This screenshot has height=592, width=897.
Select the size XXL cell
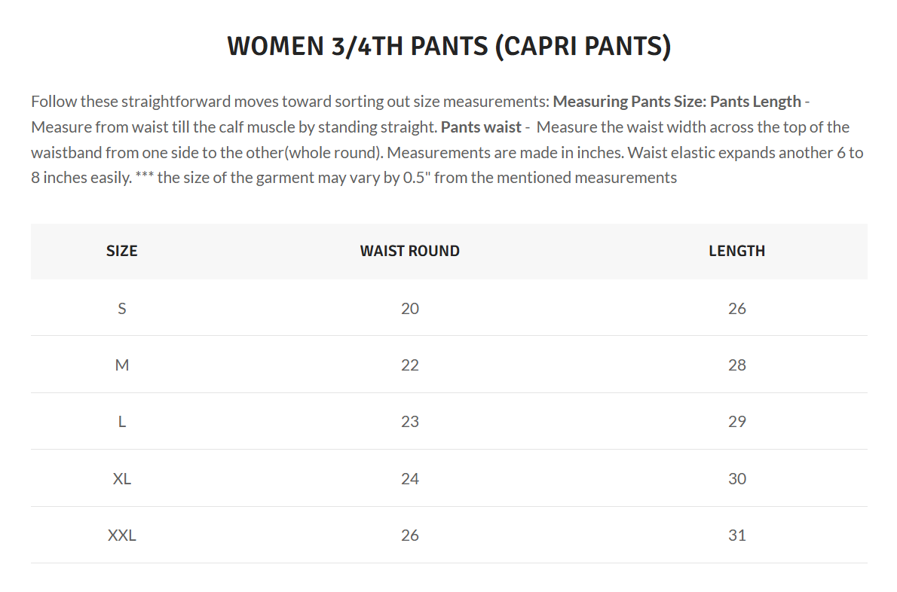click(122, 536)
